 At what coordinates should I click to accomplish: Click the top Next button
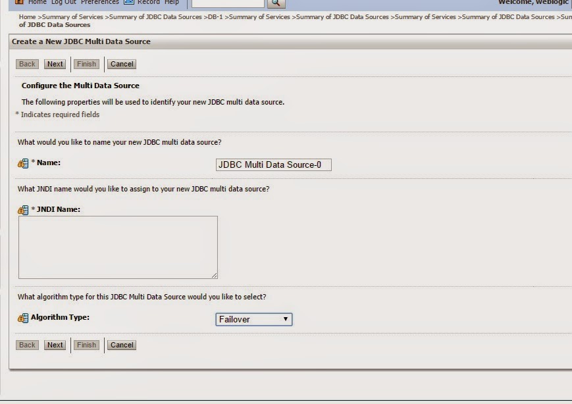(55, 64)
